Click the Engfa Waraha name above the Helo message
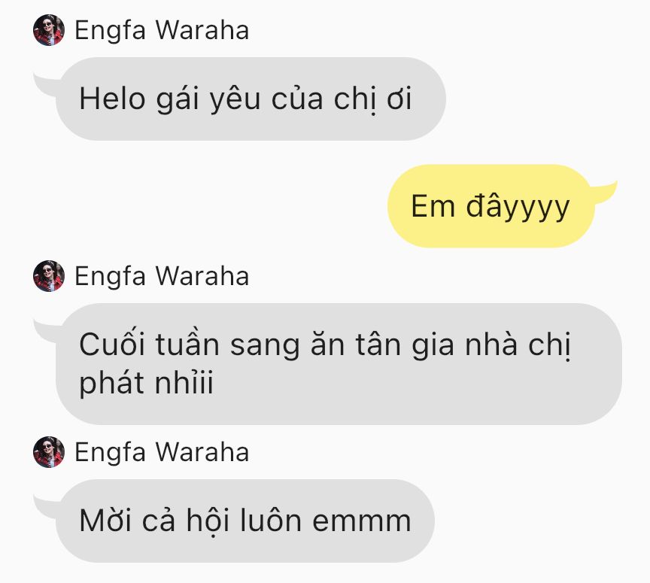This screenshot has width=650, height=583. [x=162, y=30]
